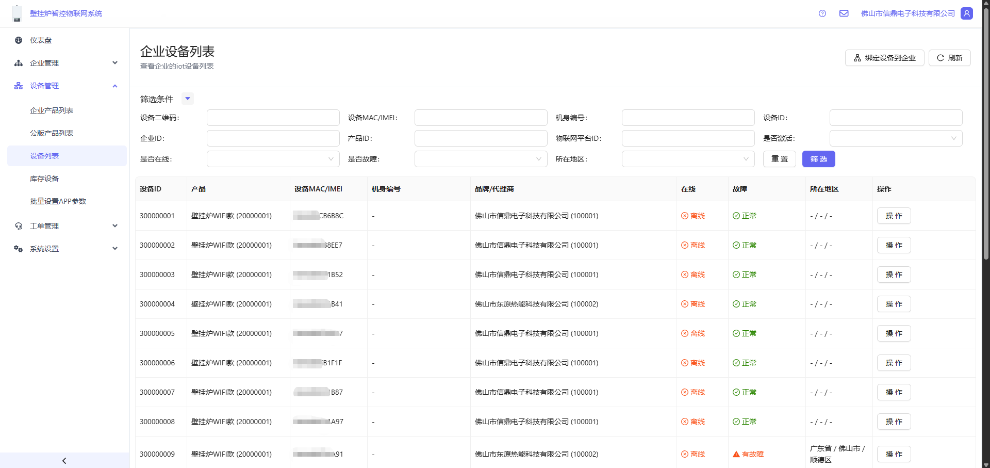
Task: Collapse the 设备管理 menu chevron
Action: [115, 86]
